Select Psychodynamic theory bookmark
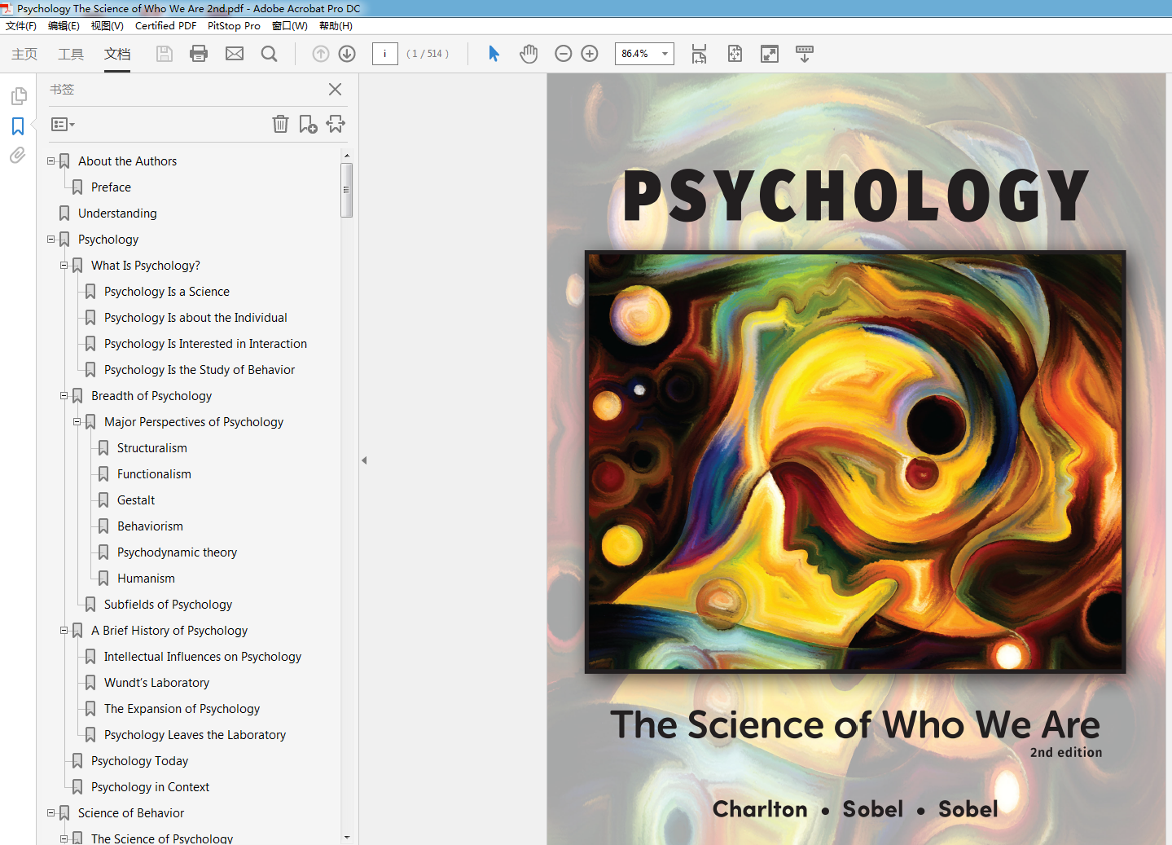 (177, 552)
